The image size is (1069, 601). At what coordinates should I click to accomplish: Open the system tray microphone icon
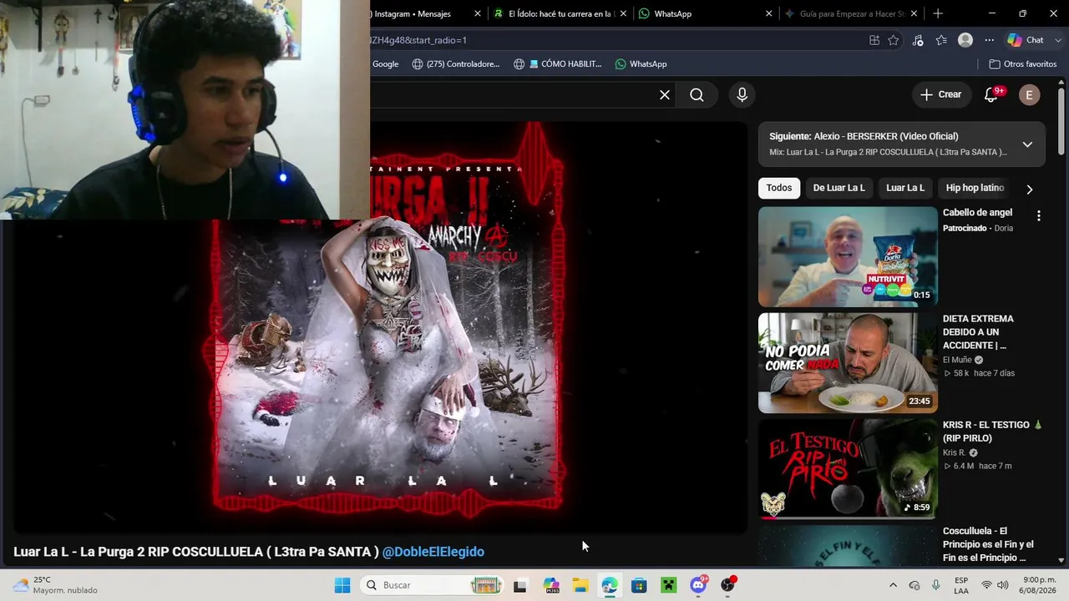tap(936, 585)
